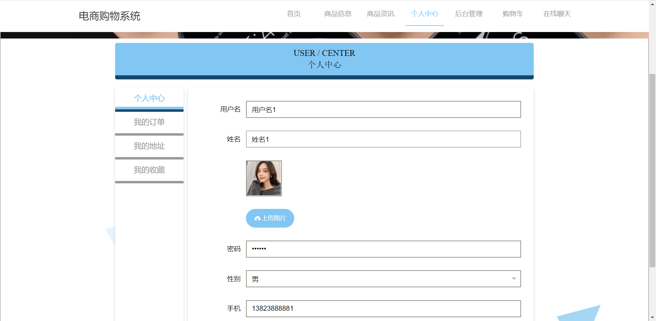Switch to 我的地址 sidebar tab
656x321 pixels.
149,146
